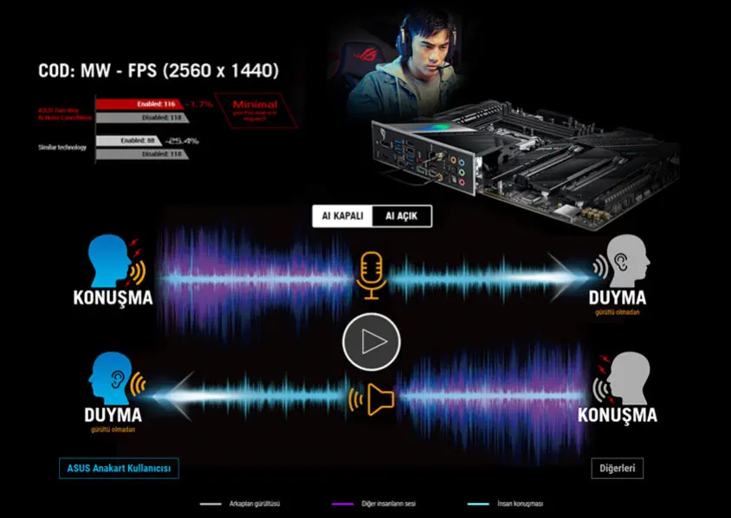Click the KONUŞMA label beside the blue head
This screenshot has width=731, height=518.
pos(113,297)
